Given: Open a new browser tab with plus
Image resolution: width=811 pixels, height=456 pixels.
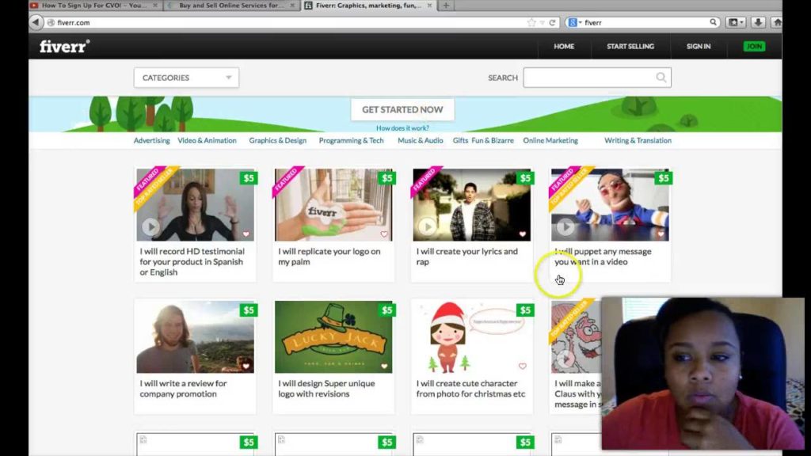Looking at the screenshot, I should (446, 6).
